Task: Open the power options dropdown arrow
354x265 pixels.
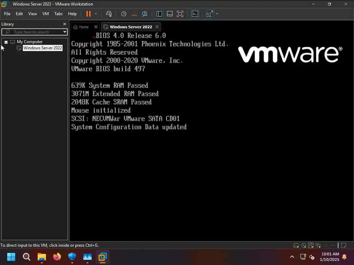Action: [x=96, y=14]
